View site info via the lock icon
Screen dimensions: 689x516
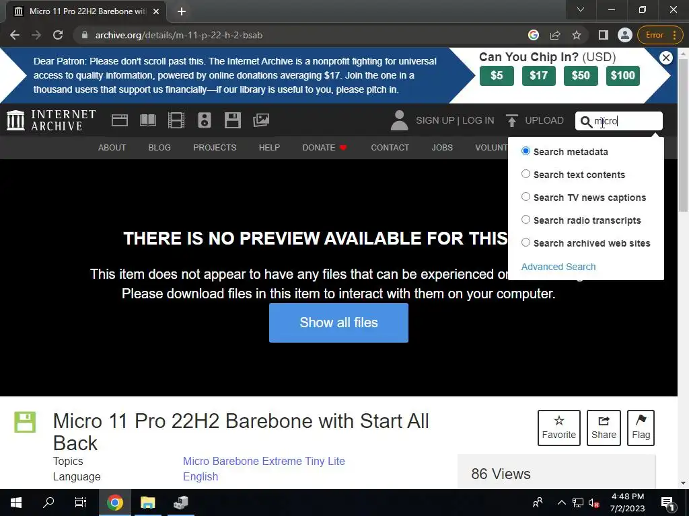[x=85, y=35]
